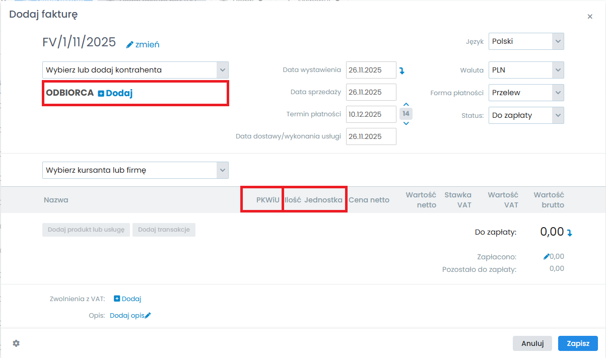Close the Dodaj fakturę dialog

590,17
